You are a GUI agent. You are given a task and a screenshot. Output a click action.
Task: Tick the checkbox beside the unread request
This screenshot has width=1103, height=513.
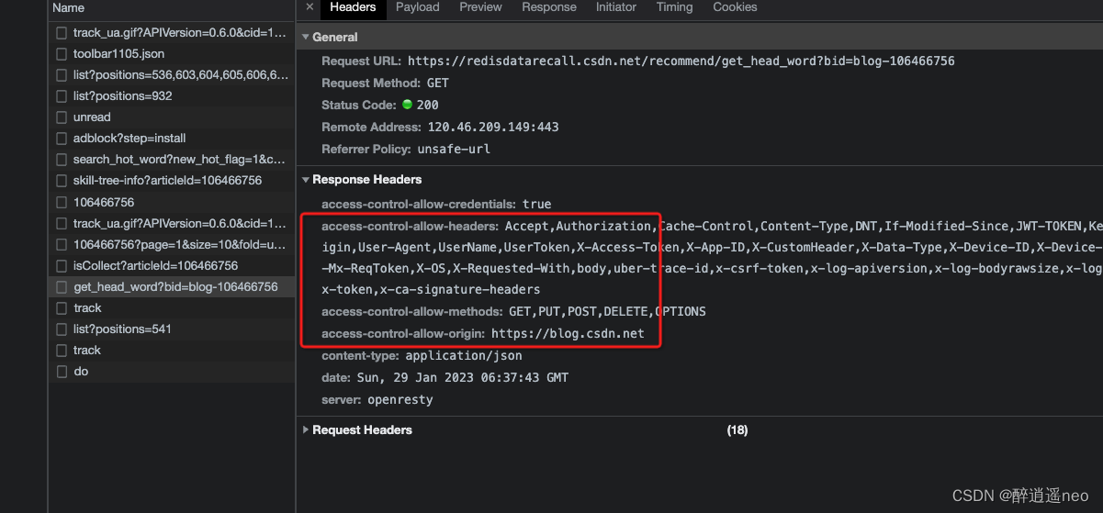click(x=62, y=117)
